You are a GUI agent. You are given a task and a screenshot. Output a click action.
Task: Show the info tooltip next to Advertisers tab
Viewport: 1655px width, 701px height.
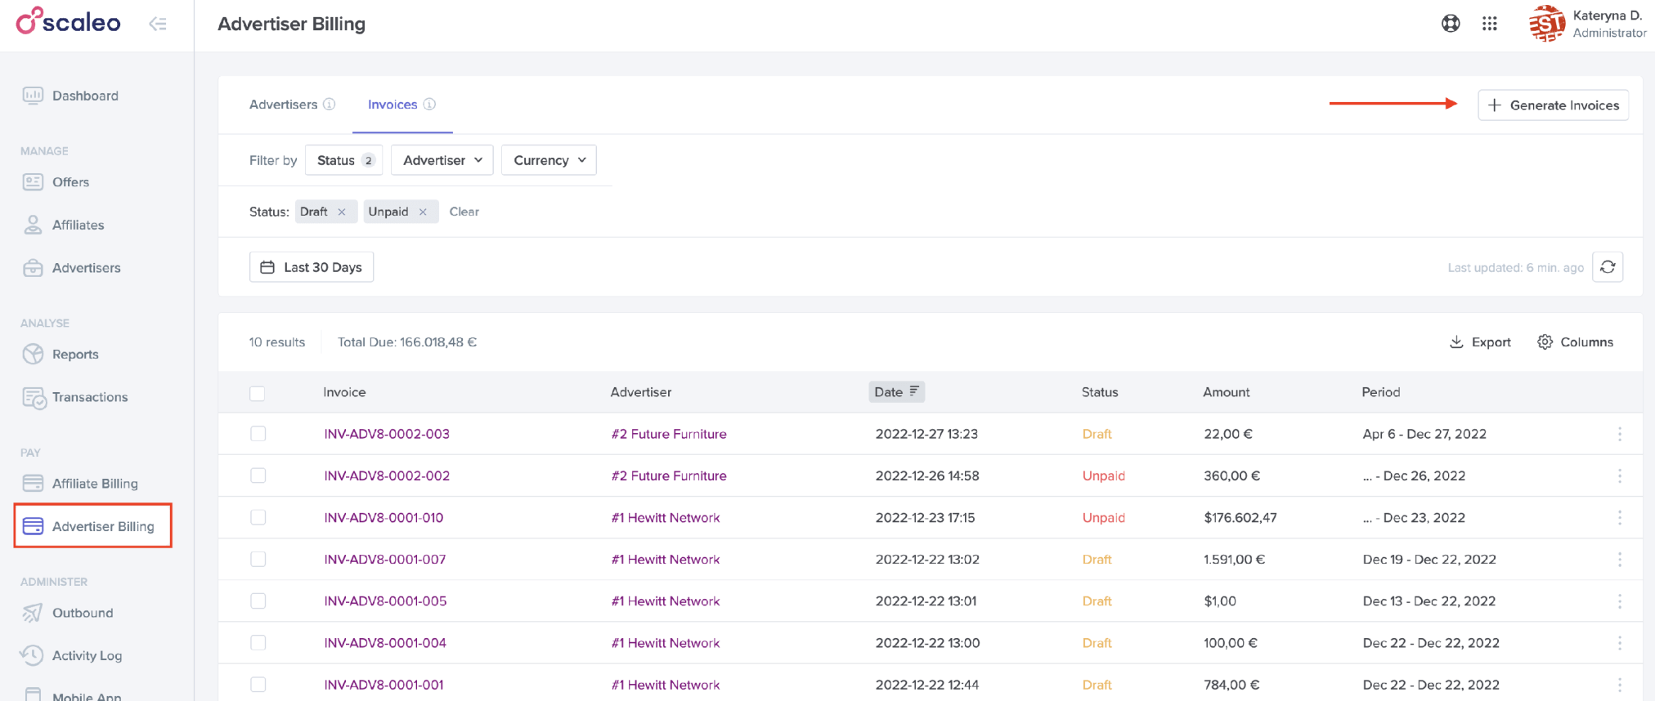pyautogui.click(x=329, y=105)
